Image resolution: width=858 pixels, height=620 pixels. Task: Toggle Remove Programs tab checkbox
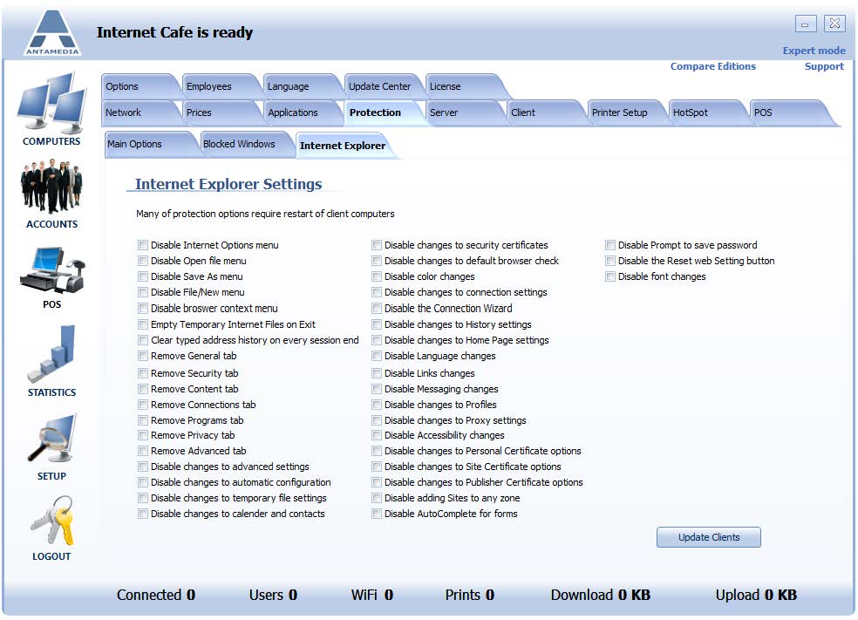point(143,420)
